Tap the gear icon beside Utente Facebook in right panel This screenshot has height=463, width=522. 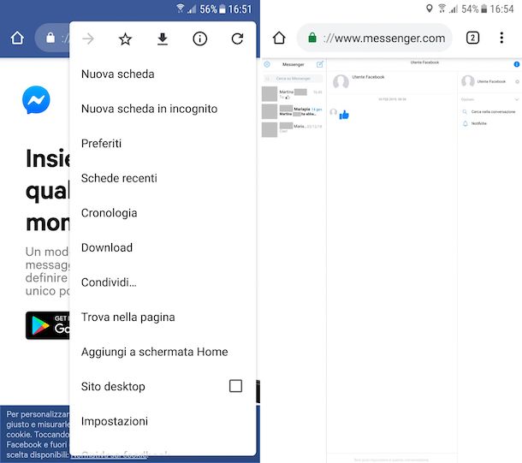(x=517, y=81)
